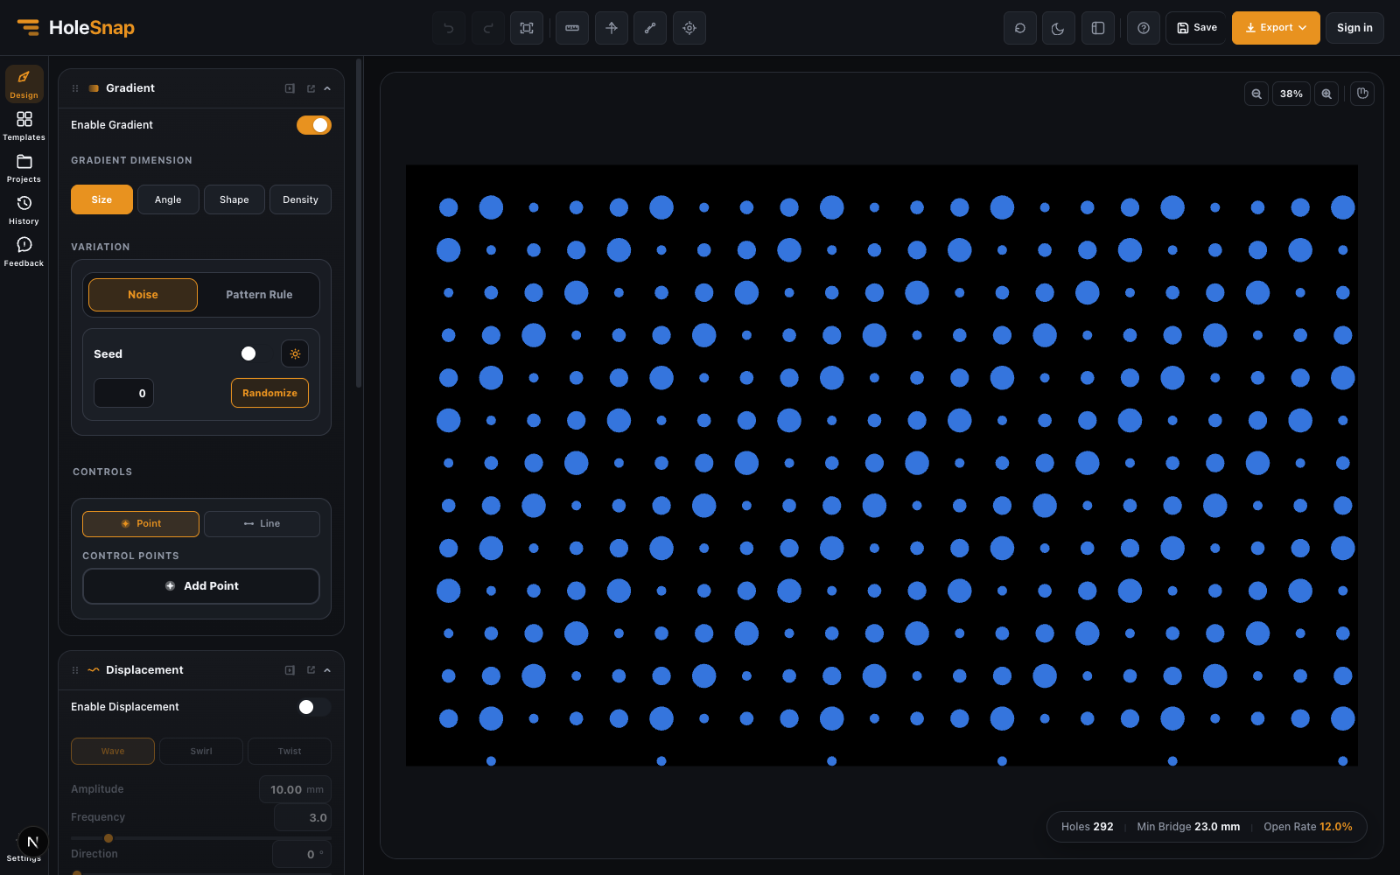Adjust the Frequency slider handle
1400x875 pixels.
[108, 838]
